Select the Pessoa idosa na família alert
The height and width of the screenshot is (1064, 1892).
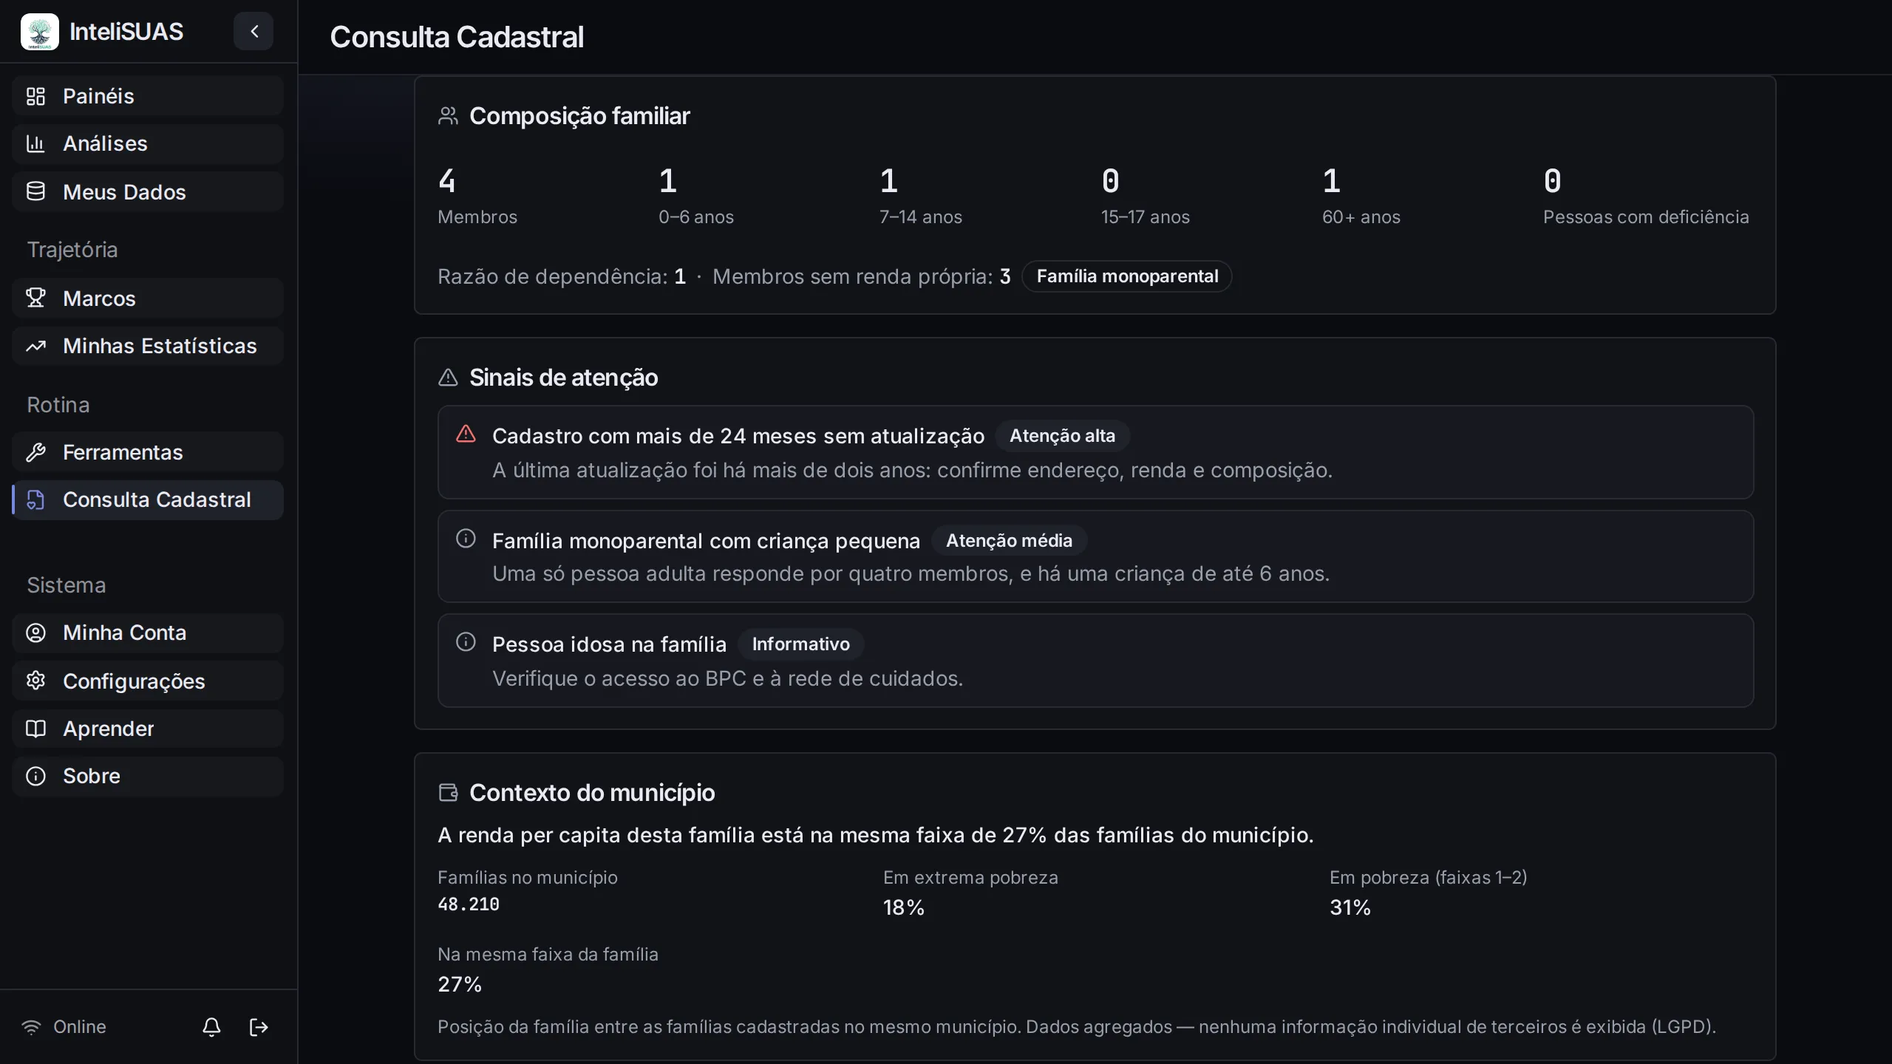coord(1095,661)
